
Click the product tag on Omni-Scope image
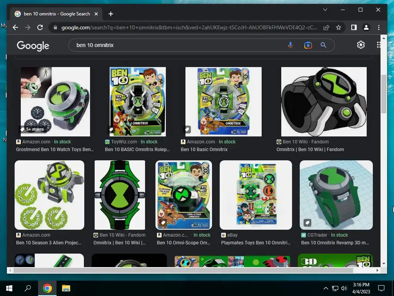pos(163,222)
